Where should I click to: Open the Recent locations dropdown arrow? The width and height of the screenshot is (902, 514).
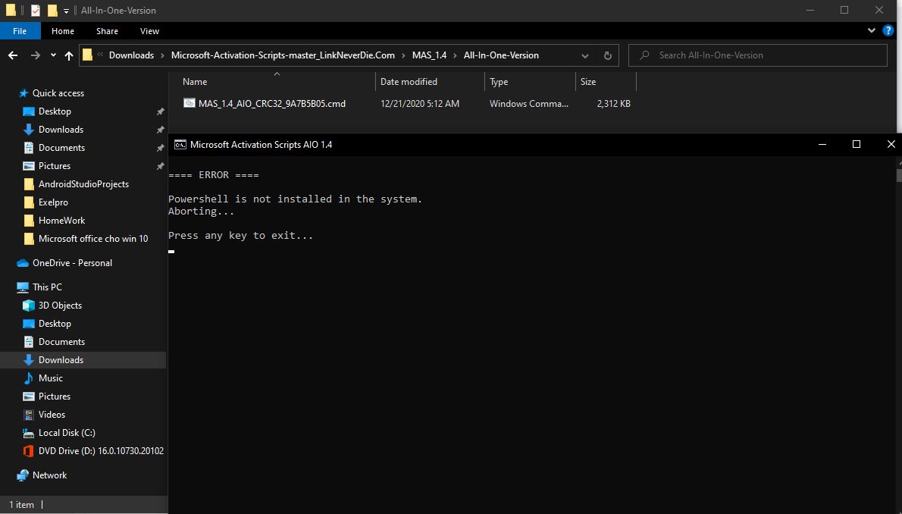pos(53,55)
